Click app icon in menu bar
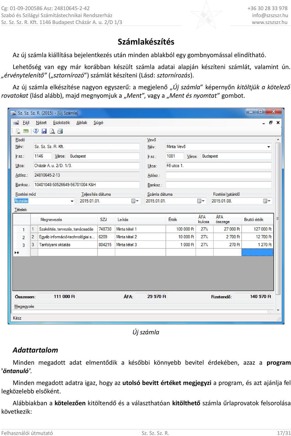This screenshot has height=436, width=291. 17,123
